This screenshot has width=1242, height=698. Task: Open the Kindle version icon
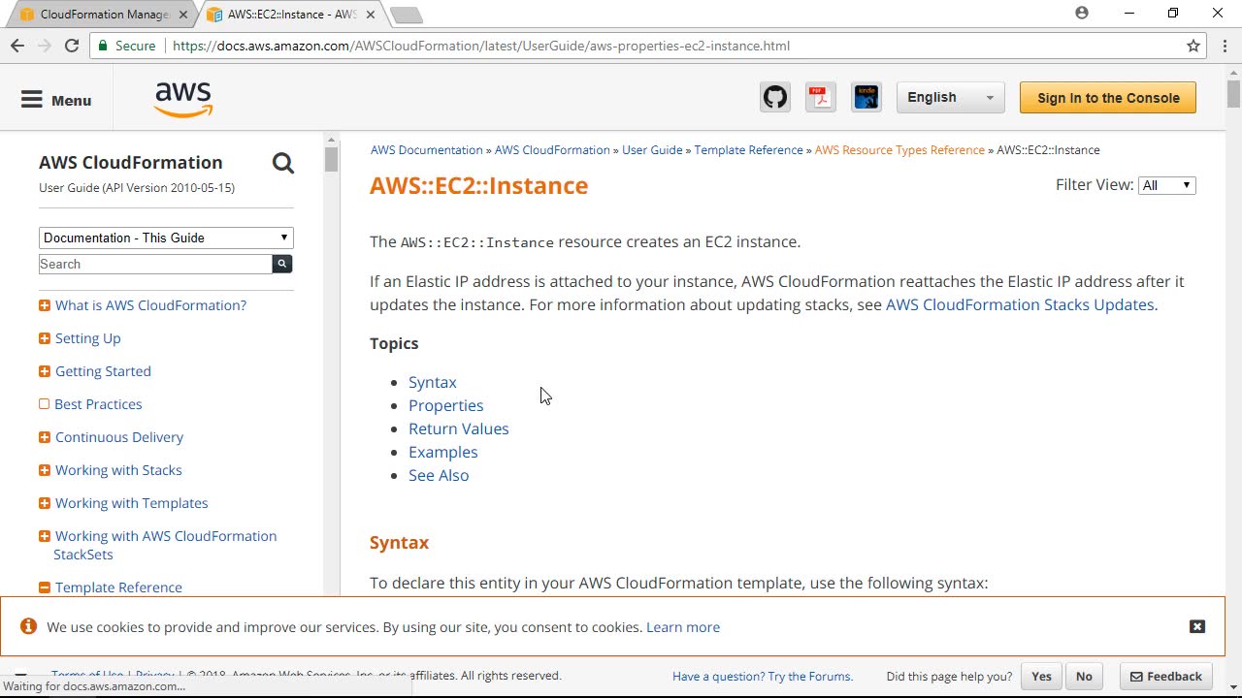(x=866, y=98)
